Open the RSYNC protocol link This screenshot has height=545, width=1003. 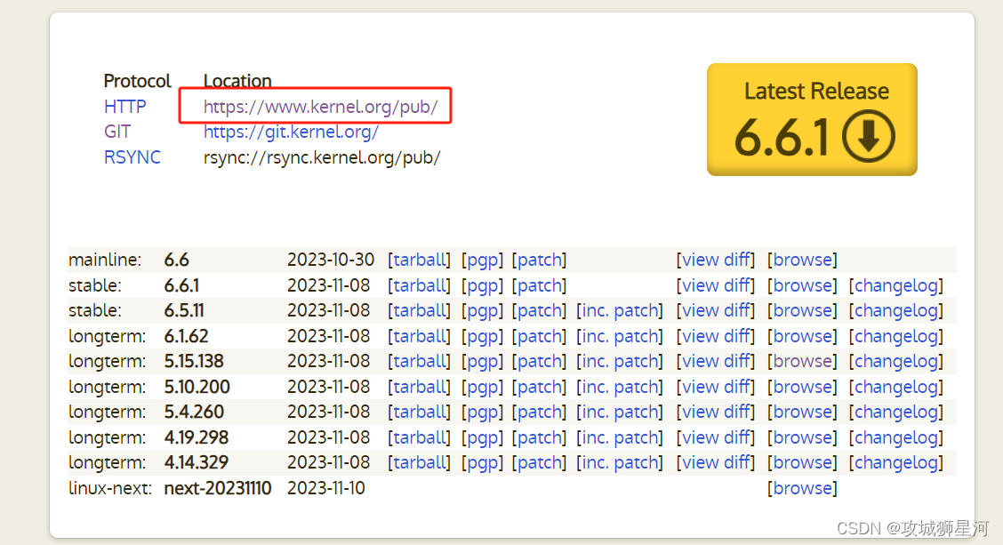click(132, 157)
